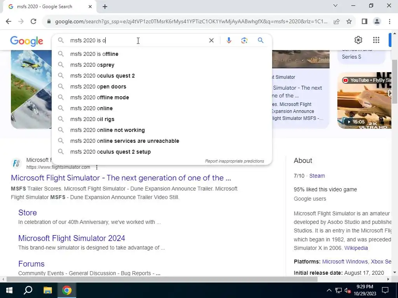Open the taskbar clock and date
This screenshot has height=298, width=398.
point(365,290)
